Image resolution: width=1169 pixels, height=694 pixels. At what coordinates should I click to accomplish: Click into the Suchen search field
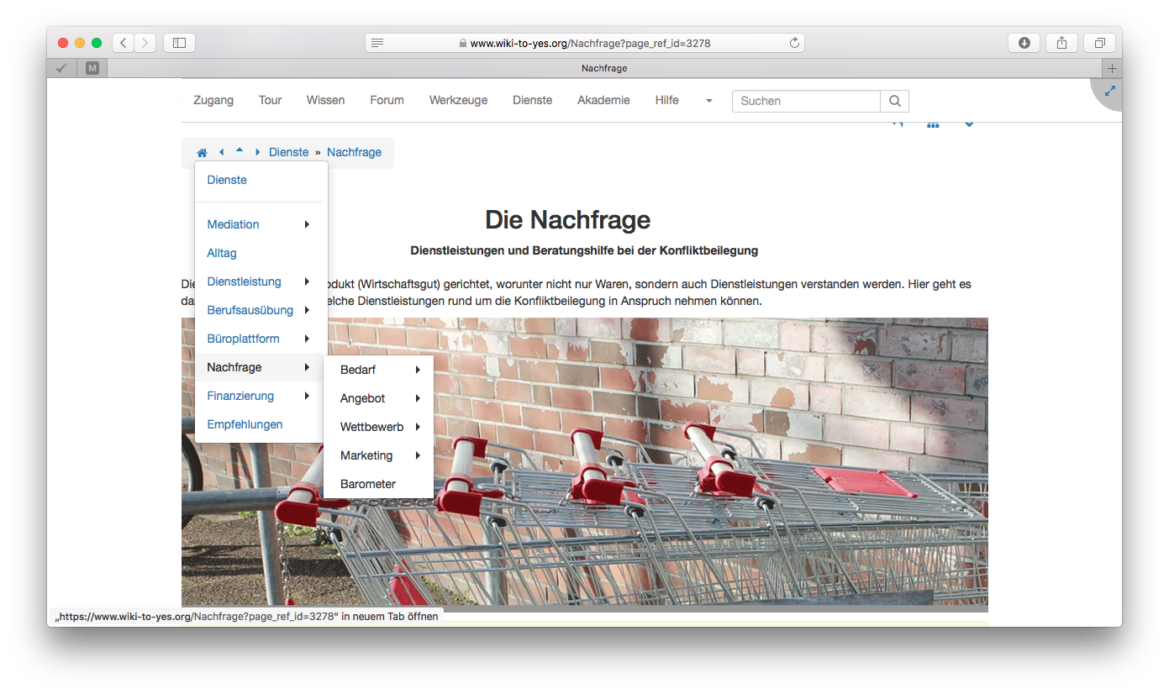point(805,101)
